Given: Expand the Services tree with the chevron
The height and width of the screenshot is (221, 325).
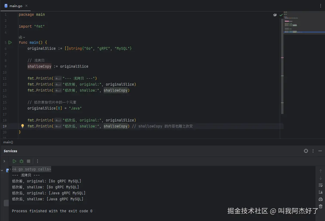Looking at the screenshot, I should pos(4,161).
